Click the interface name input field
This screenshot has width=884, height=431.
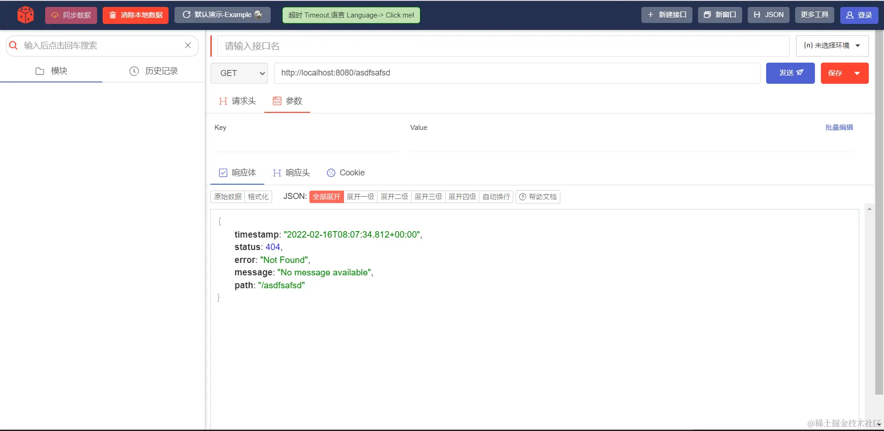pos(503,46)
